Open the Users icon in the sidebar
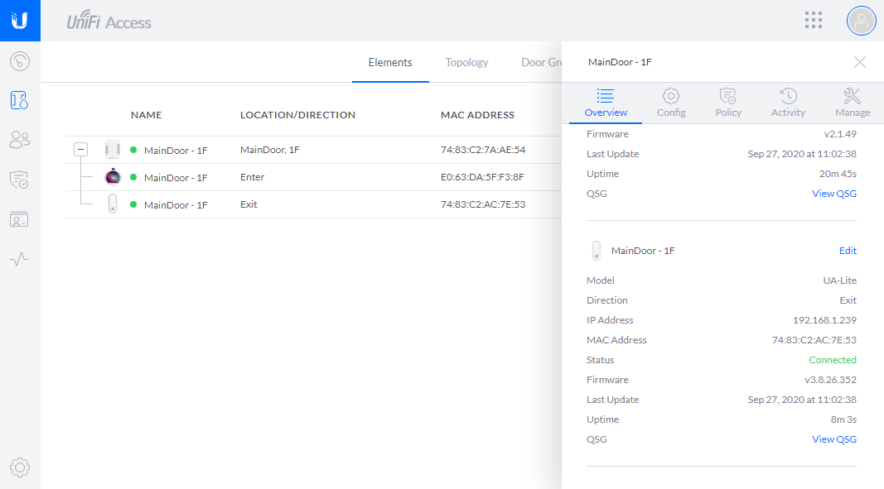The height and width of the screenshot is (489, 884). [x=20, y=139]
